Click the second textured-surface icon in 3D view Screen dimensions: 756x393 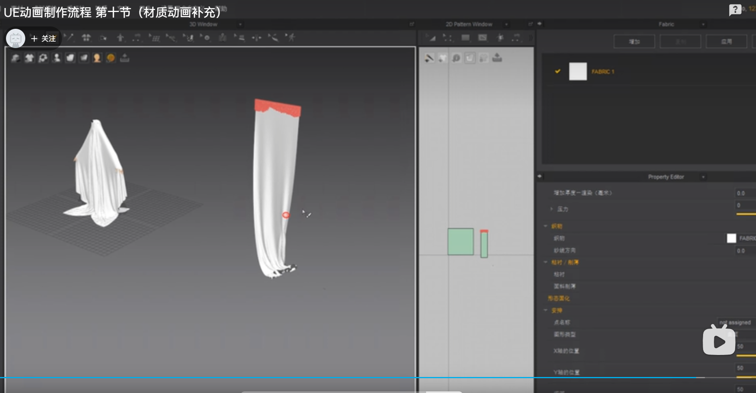(84, 58)
